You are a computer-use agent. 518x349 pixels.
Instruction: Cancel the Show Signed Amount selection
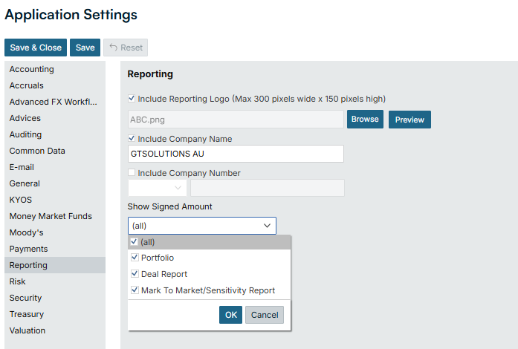(x=265, y=315)
